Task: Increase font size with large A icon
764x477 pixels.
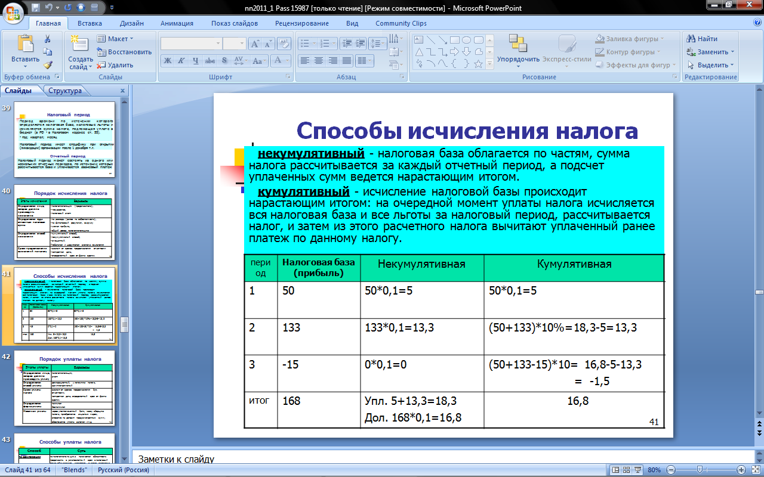Action: click(255, 44)
